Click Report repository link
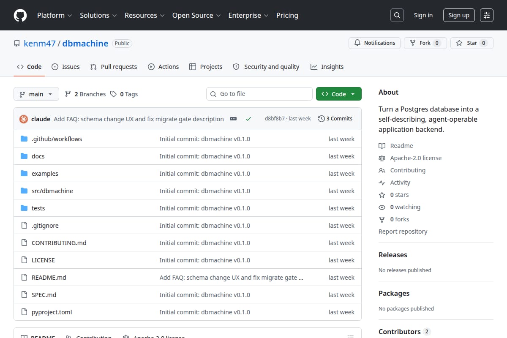This screenshot has width=507, height=338. click(403, 232)
